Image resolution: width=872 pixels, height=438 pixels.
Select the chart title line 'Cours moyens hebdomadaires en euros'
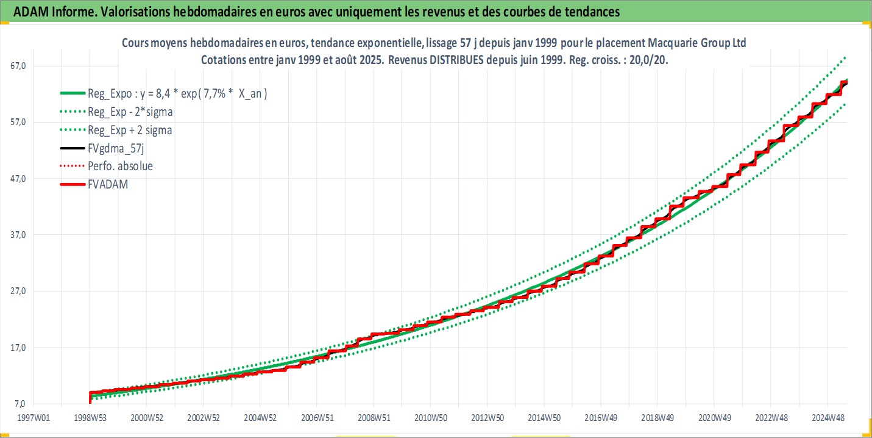point(434,44)
